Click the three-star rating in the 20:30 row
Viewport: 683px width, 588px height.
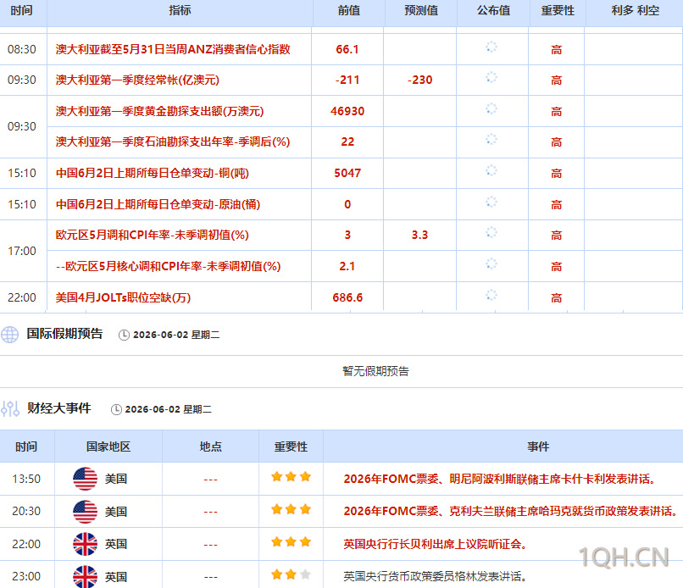coord(291,509)
